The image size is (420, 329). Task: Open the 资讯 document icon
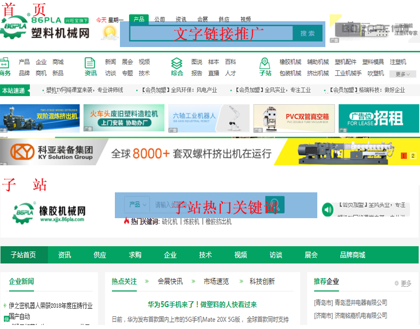(x=90, y=63)
